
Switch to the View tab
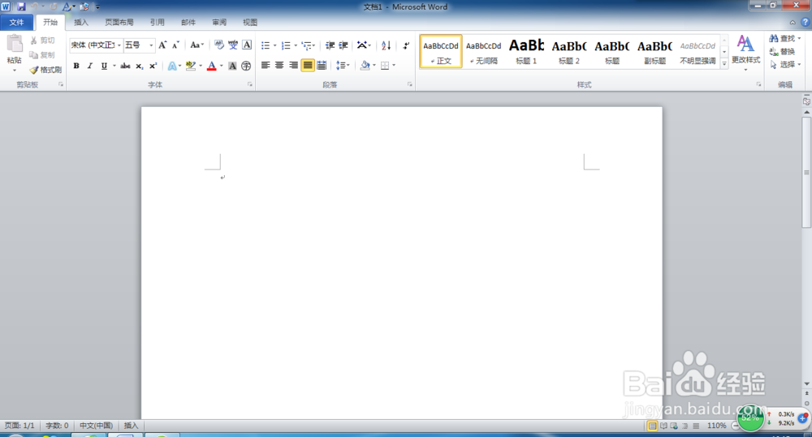coord(250,22)
